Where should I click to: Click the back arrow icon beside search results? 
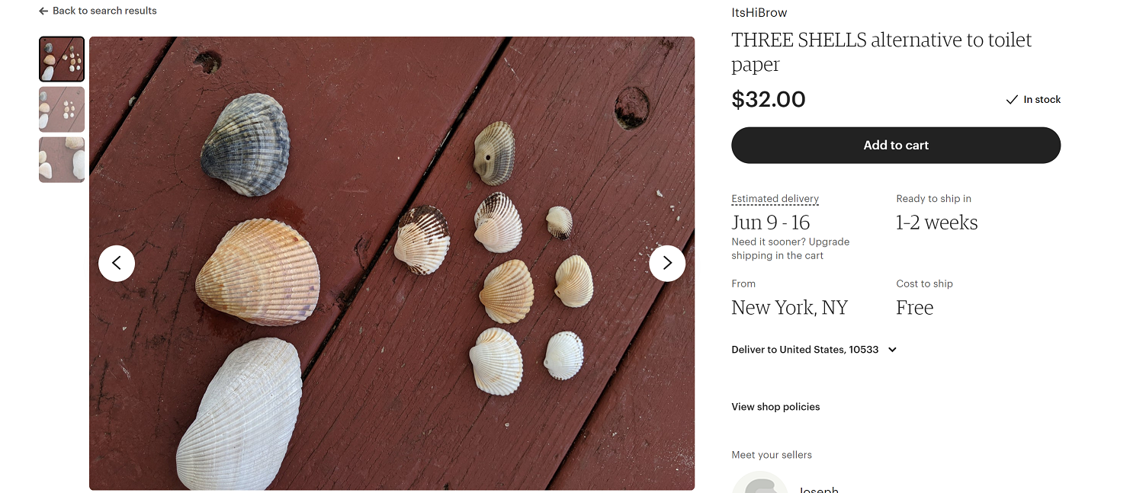(x=43, y=11)
